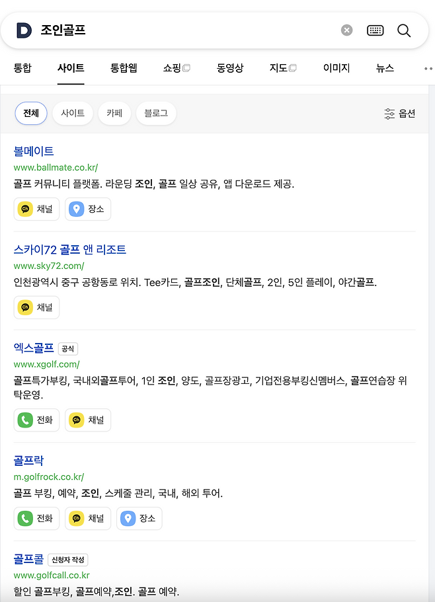Focus the 조인골프 search input field
The width and height of the screenshot is (435, 602).
[x=188, y=30]
